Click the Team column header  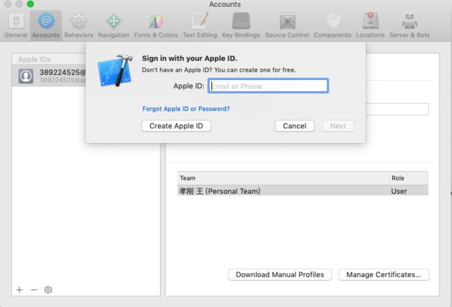coord(283,179)
